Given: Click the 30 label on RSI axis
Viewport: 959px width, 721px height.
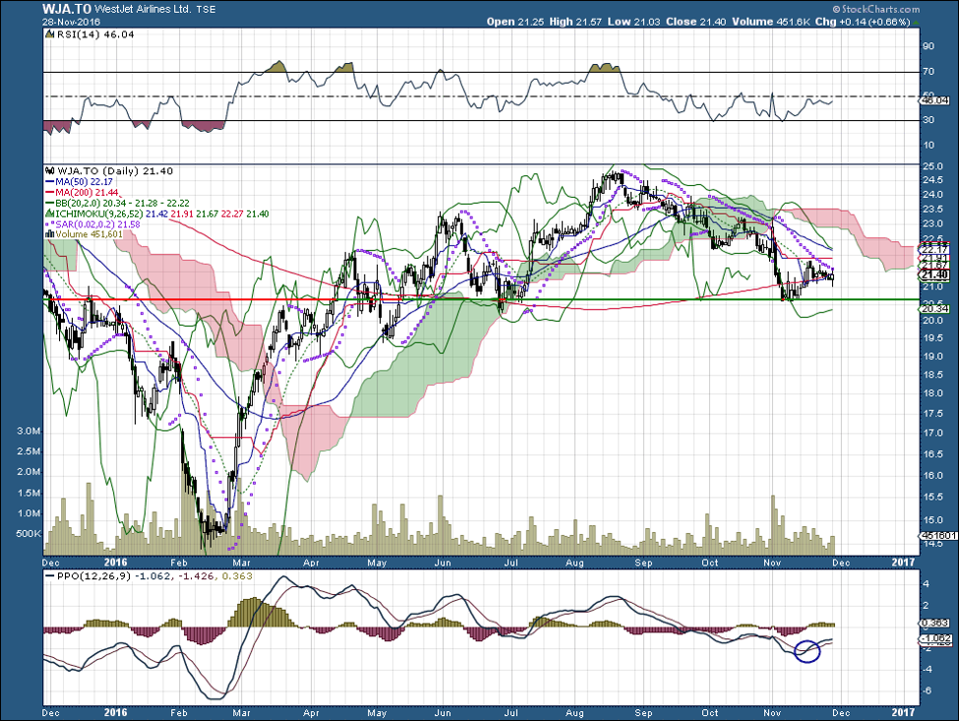Looking at the screenshot, I should pos(929,119).
